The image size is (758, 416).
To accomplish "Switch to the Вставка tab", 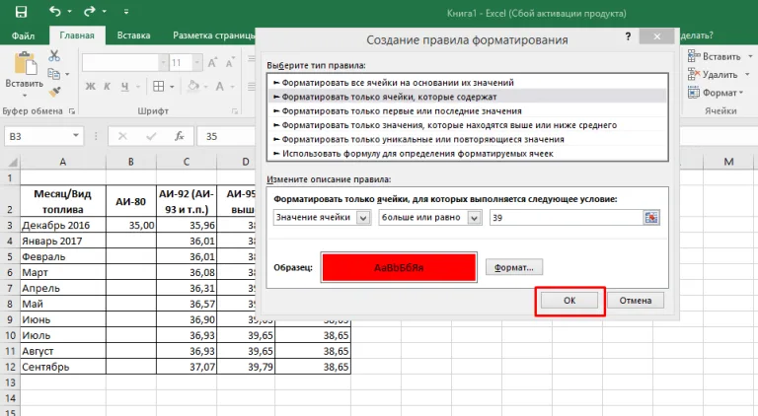I will pos(133,35).
